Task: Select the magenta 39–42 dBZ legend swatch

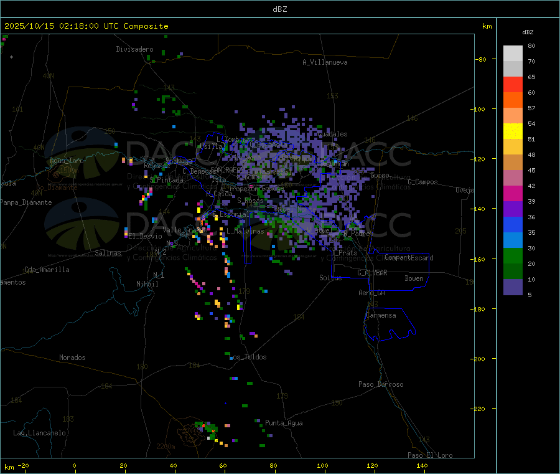Action: pos(513,193)
